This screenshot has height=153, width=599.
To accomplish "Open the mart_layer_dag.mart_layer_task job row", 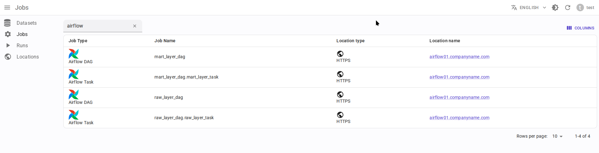I will 186,77.
